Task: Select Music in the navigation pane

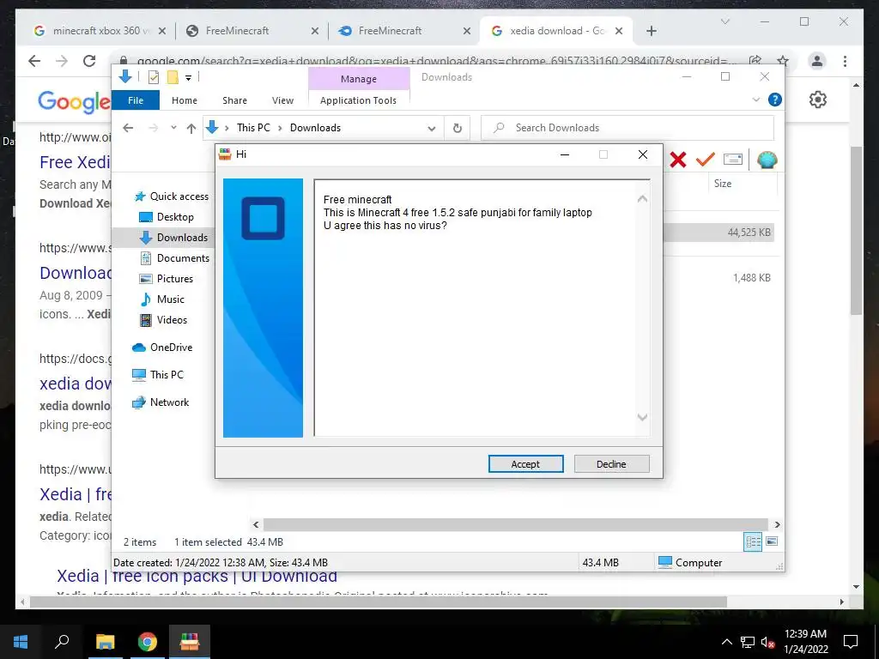Action: [x=171, y=299]
